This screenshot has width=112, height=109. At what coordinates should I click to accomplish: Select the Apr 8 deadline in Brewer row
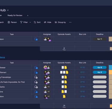(100, 68)
